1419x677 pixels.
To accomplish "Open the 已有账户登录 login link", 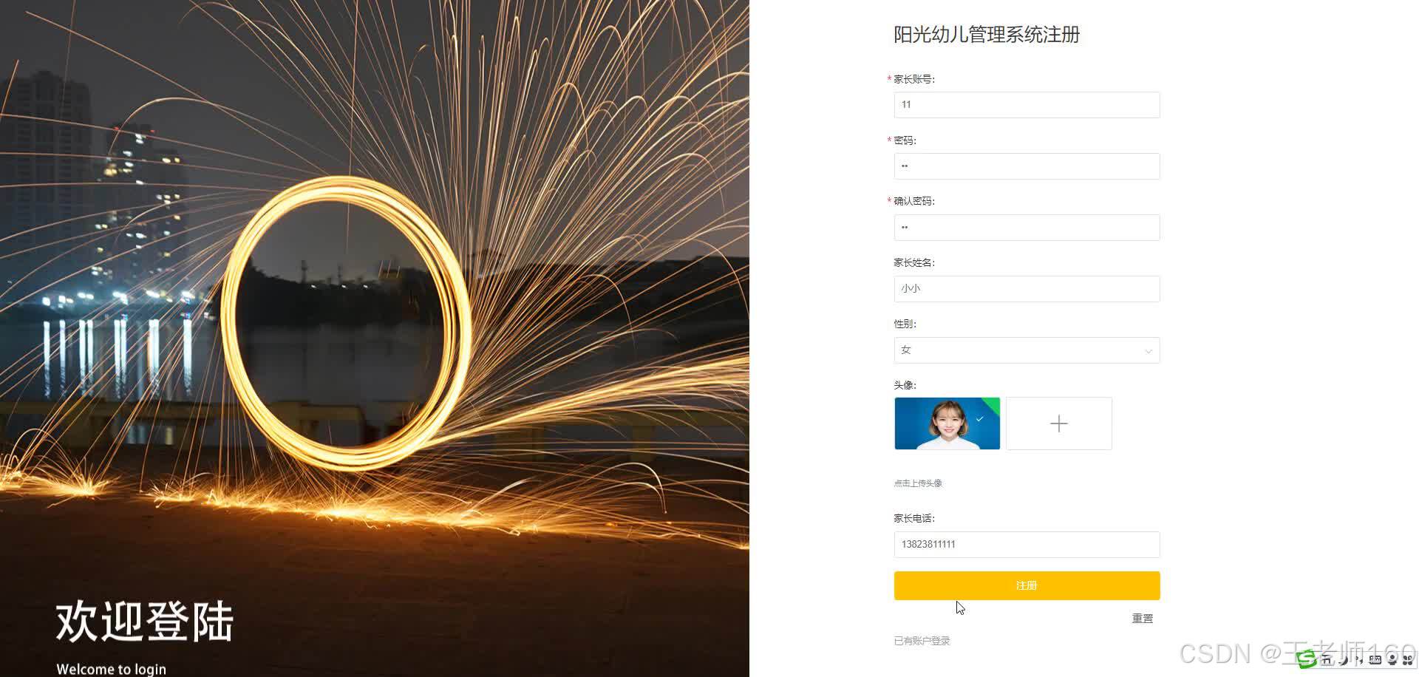I will [x=922, y=641].
